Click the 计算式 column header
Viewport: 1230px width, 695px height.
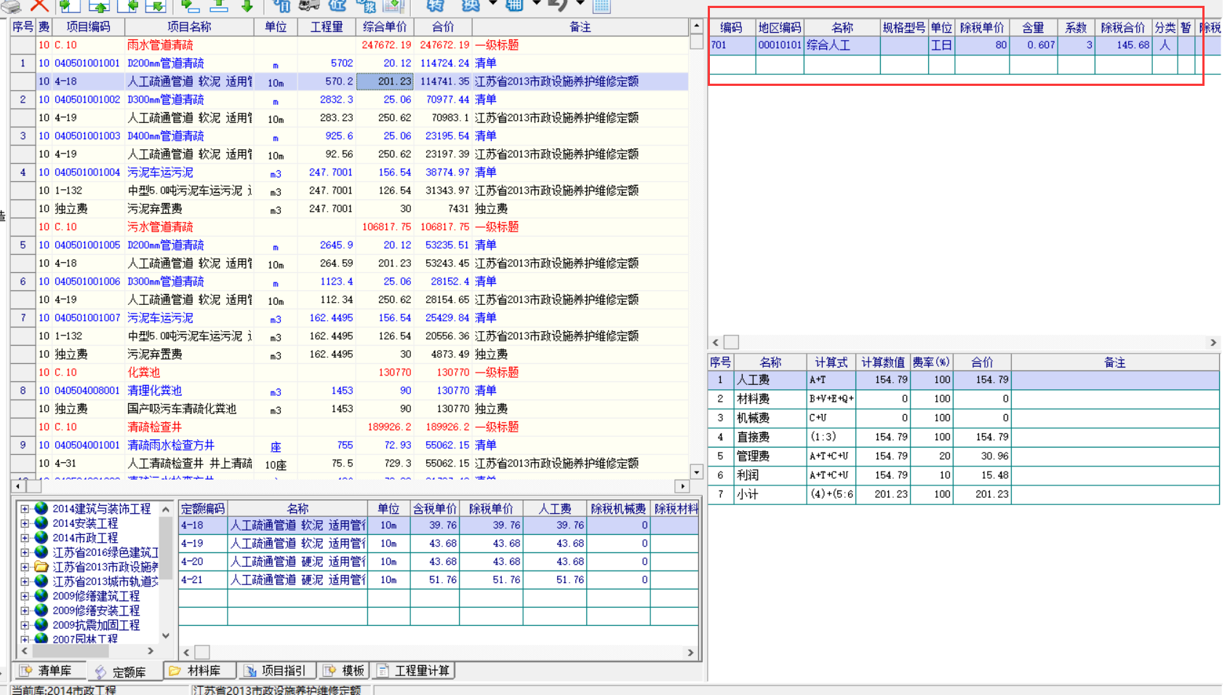click(831, 362)
